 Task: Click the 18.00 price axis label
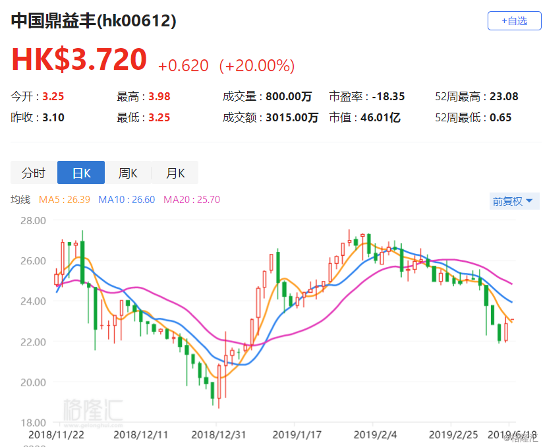(33, 423)
